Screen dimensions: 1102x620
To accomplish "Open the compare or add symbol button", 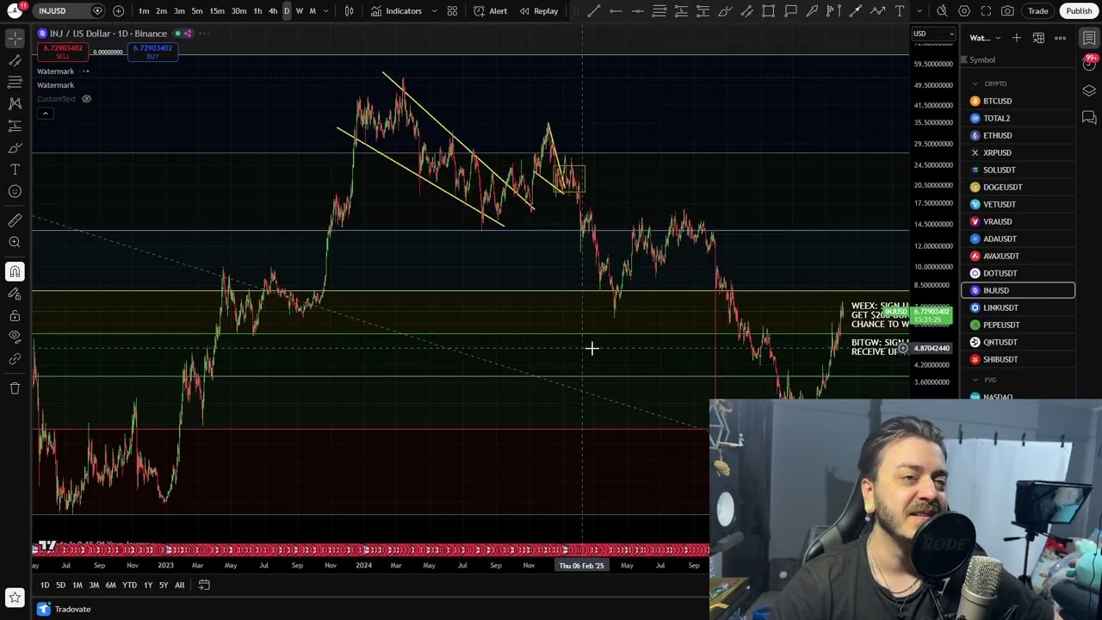I will coord(118,11).
